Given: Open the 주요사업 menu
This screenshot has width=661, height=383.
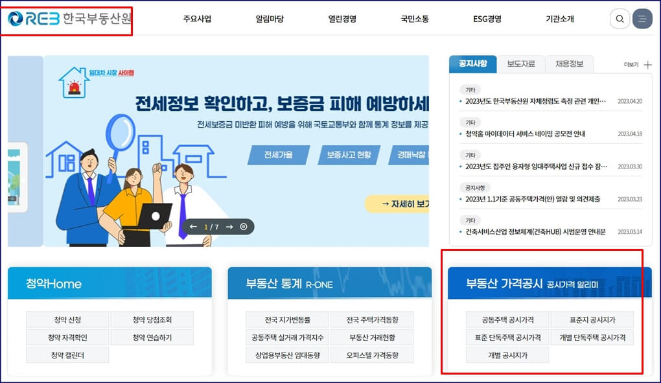Looking at the screenshot, I should tap(196, 19).
